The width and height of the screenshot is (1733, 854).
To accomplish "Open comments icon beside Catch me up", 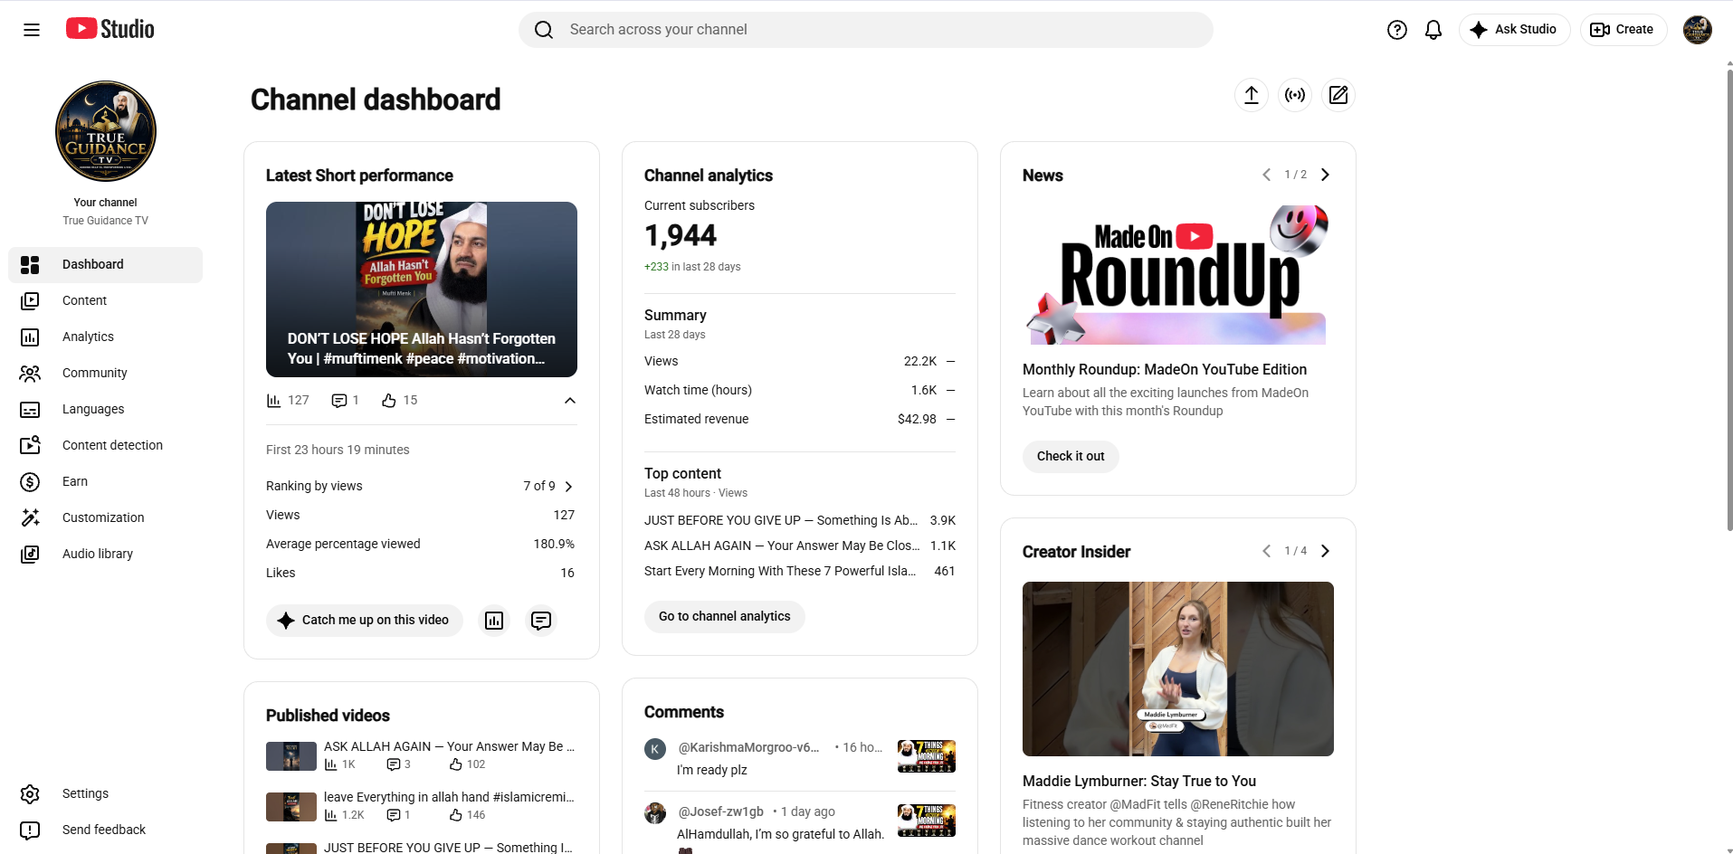I will click(x=541, y=621).
